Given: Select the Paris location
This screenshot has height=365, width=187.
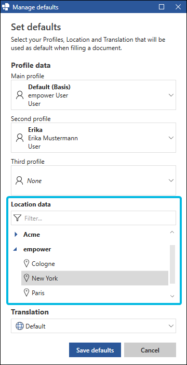Looking at the screenshot, I should tap(95, 293).
